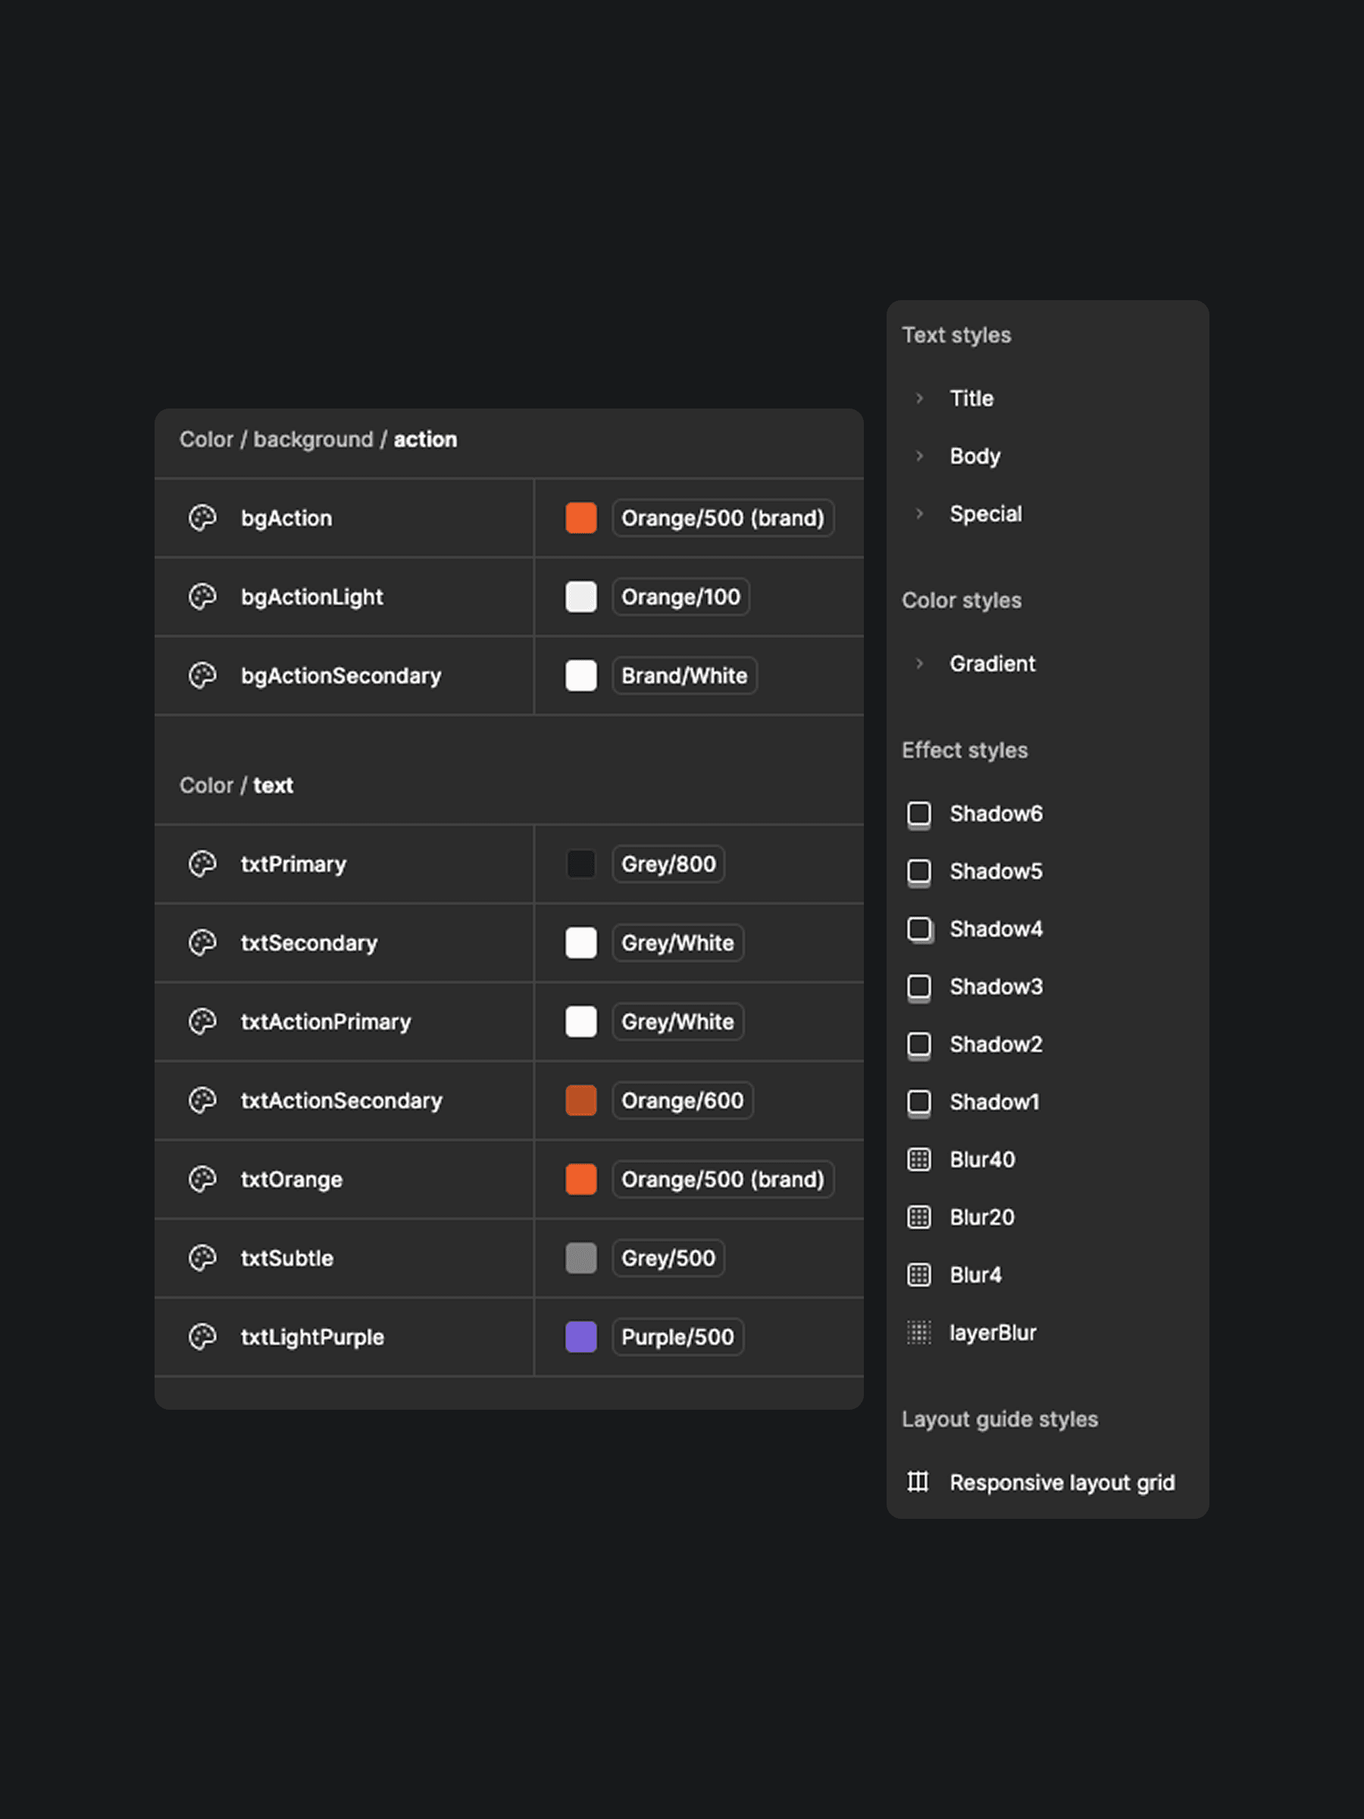Click the white swatch in txtActionPrimary row
The height and width of the screenshot is (1819, 1364).
point(581,1022)
